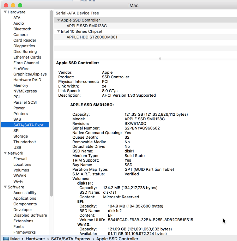Open Card Reader information
This screenshot has width=237, height=241.
point(25,40)
